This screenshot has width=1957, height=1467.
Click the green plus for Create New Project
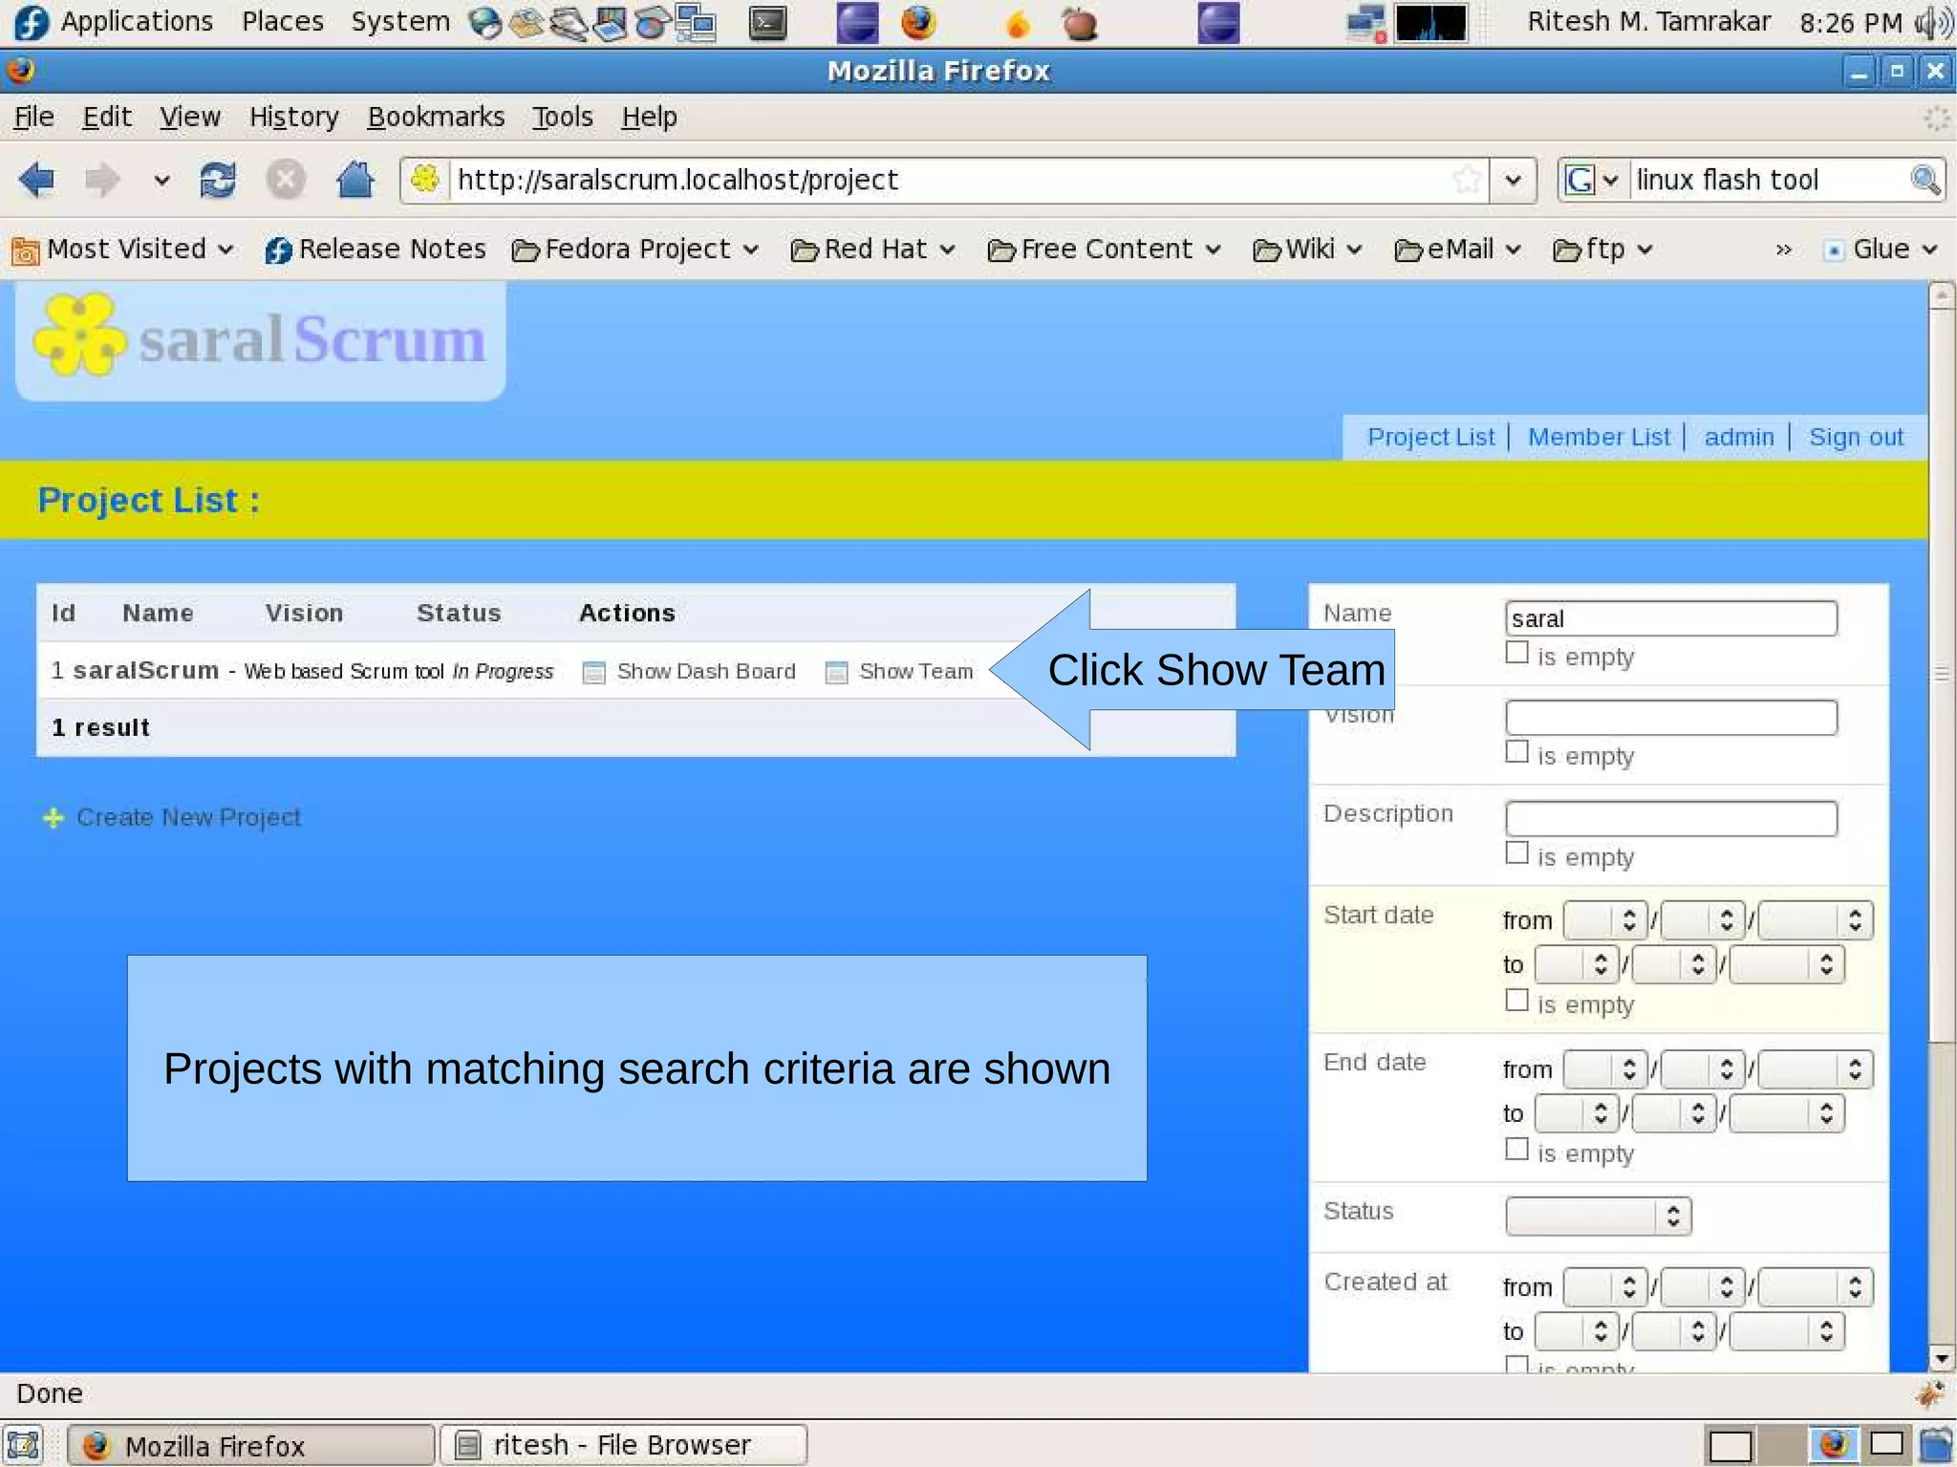[x=54, y=818]
